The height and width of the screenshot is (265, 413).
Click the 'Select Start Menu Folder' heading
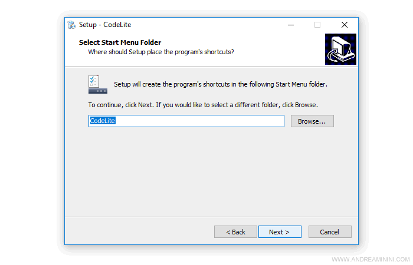pos(120,42)
